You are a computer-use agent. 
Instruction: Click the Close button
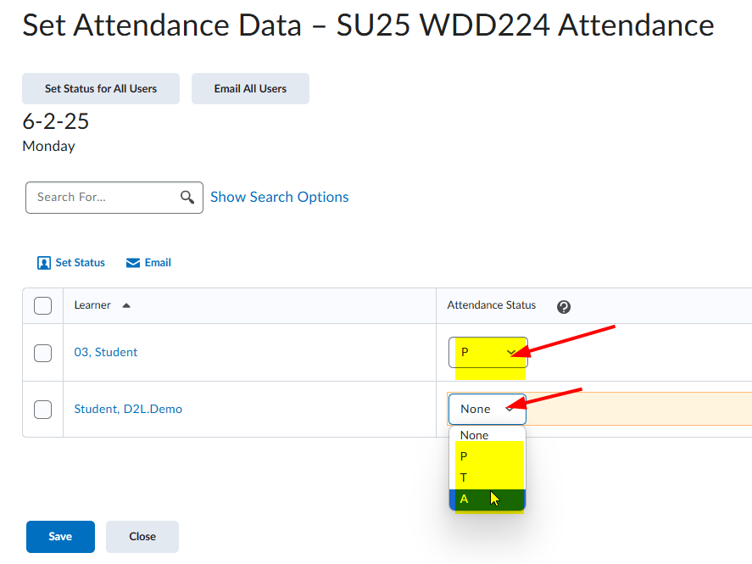pyautogui.click(x=142, y=537)
